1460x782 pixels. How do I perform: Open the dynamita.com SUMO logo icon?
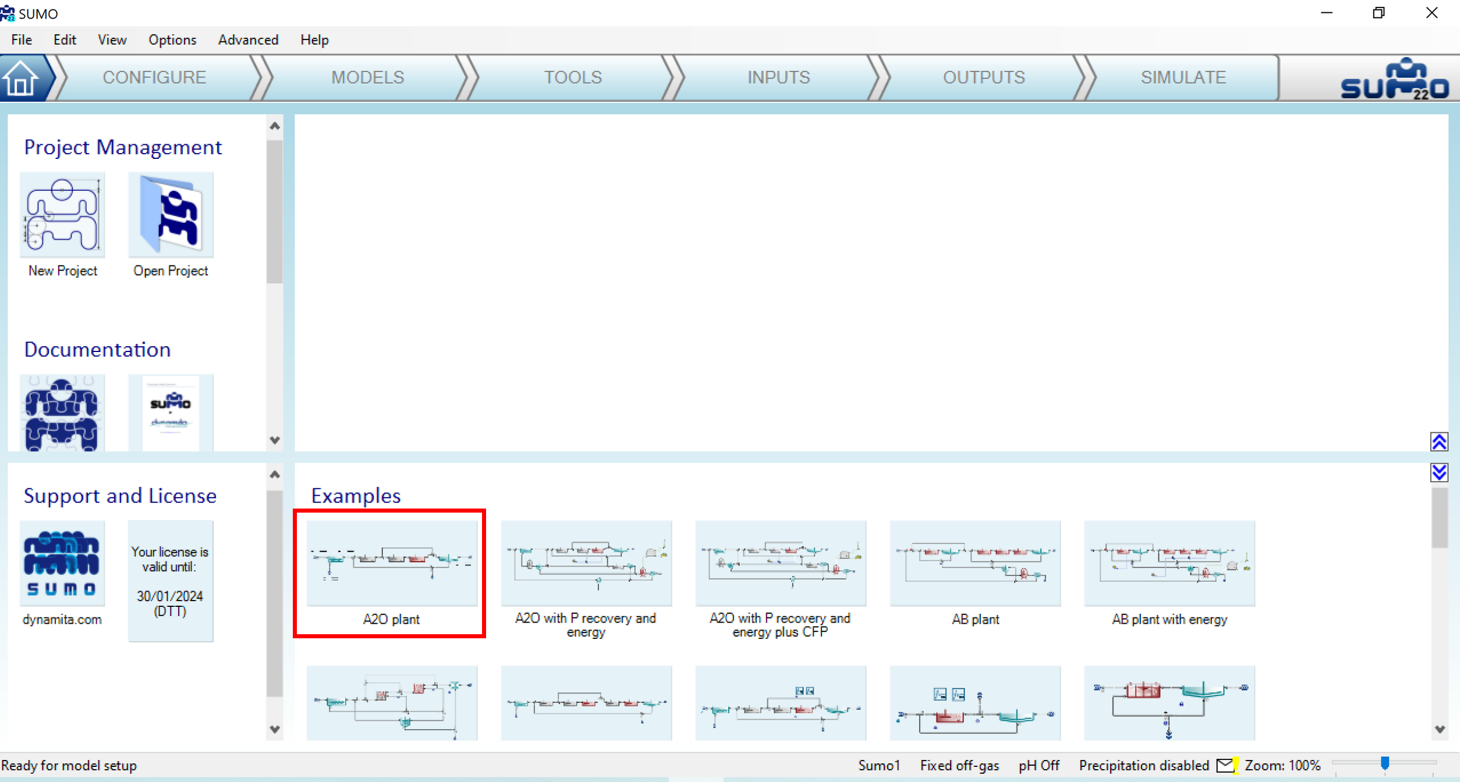[x=62, y=563]
